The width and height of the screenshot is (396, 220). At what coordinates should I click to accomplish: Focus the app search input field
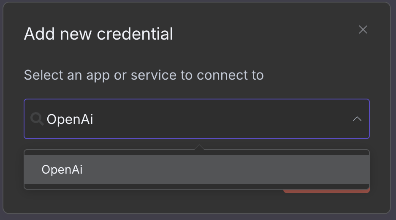(x=197, y=119)
